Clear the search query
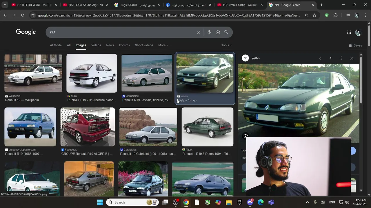 pyautogui.click(x=199, y=32)
